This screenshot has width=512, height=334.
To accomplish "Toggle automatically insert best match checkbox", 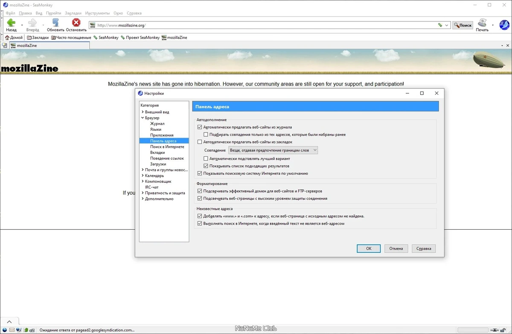I will coord(206,158).
